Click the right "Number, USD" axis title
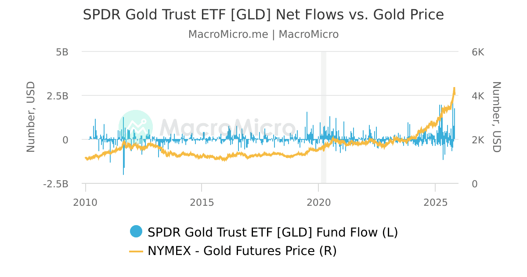The width and height of the screenshot is (527, 277). (x=496, y=117)
